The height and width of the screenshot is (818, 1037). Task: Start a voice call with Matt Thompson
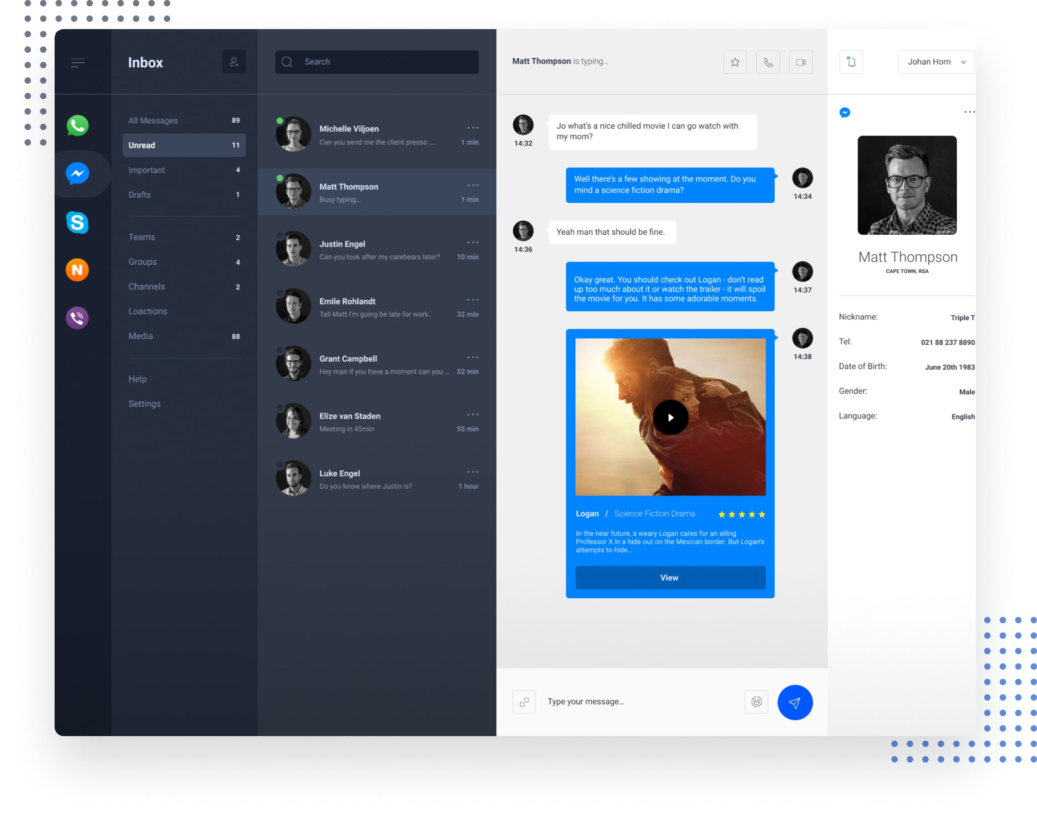tap(768, 62)
